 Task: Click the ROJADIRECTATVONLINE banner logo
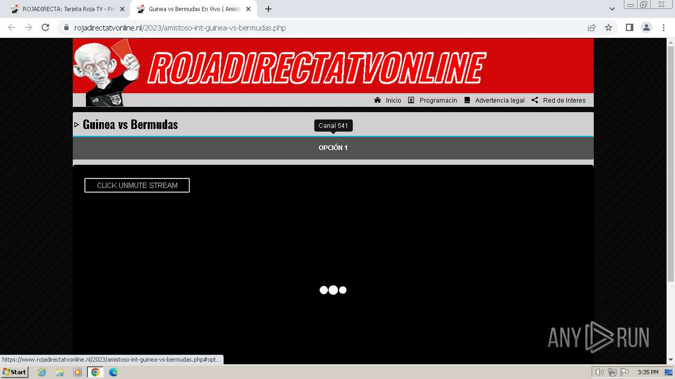(x=316, y=68)
